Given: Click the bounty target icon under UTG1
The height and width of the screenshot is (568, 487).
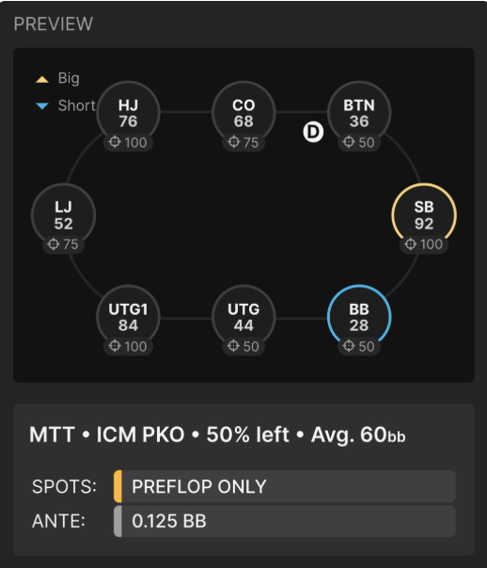Looking at the screenshot, I should [115, 346].
